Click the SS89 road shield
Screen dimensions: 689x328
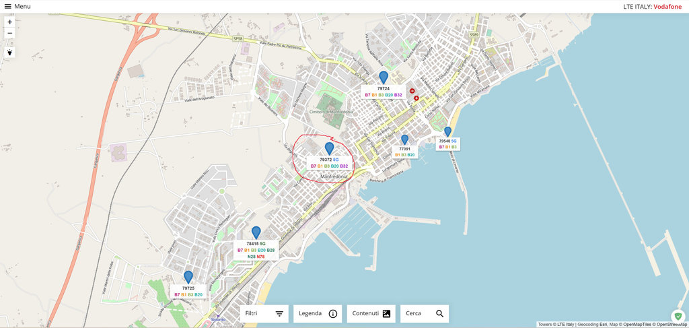pos(473,34)
